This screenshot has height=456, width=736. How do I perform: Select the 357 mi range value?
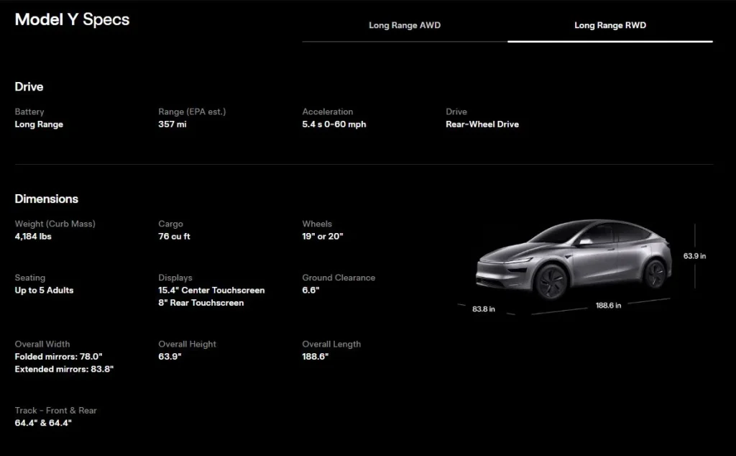coord(172,124)
